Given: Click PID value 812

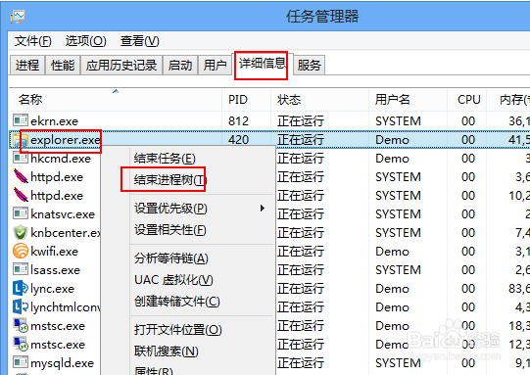Looking at the screenshot, I should [x=238, y=120].
